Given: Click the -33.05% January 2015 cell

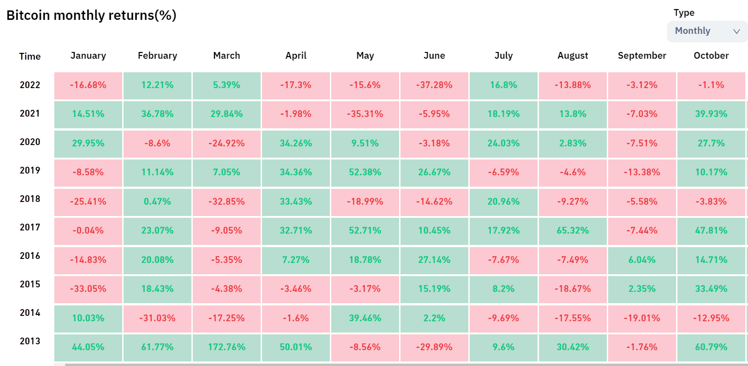Looking at the screenshot, I should tap(88, 289).
